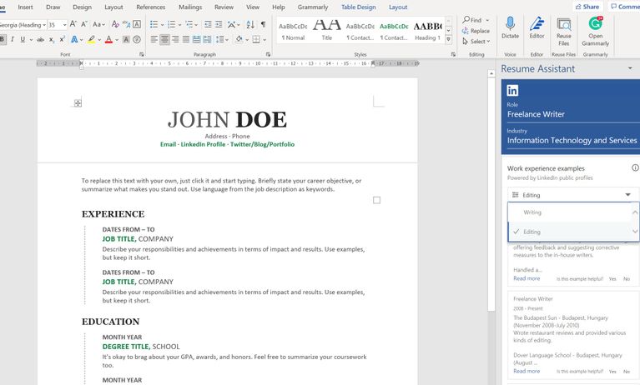Toggle Strikethrough formatting

point(40,39)
